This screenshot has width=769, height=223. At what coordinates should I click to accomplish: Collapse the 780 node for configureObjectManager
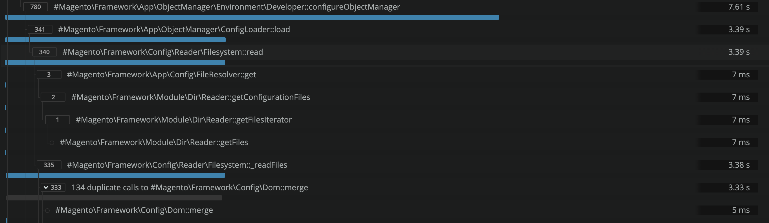coord(36,7)
